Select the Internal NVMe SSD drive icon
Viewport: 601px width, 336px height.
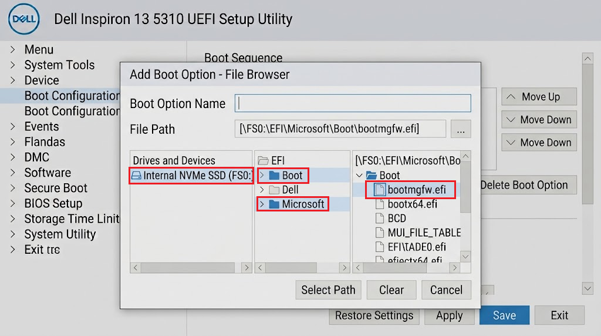point(136,176)
